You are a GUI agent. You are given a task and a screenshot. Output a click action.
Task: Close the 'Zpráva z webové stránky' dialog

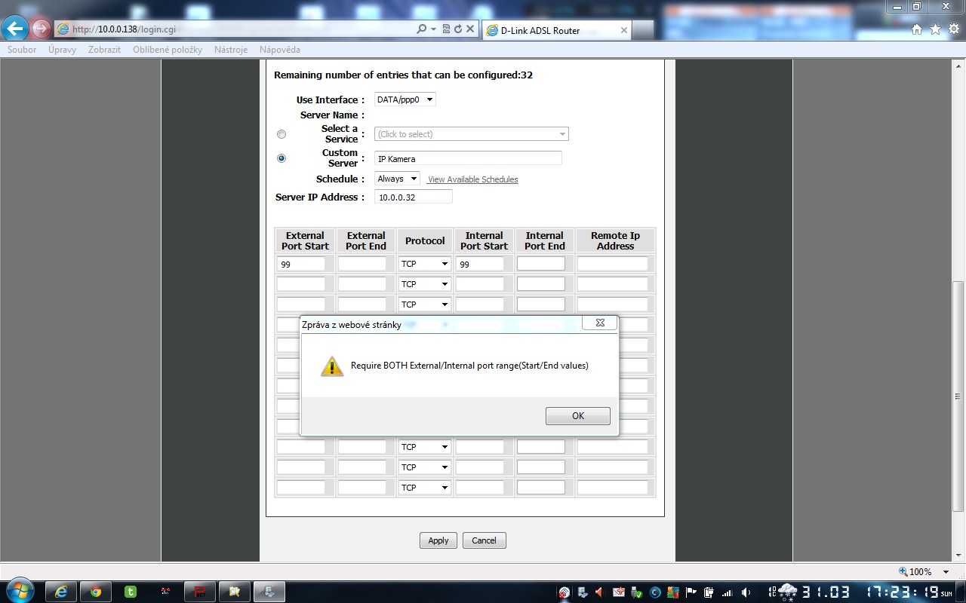[600, 323]
